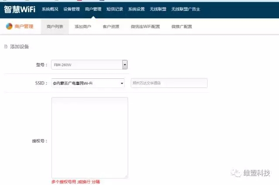This screenshot has height=185, width=279.
Task: Open the 微信连WiFi配置 tab
Action: point(145,27)
